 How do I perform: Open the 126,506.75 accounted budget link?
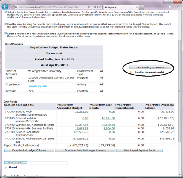(x=81, y=132)
